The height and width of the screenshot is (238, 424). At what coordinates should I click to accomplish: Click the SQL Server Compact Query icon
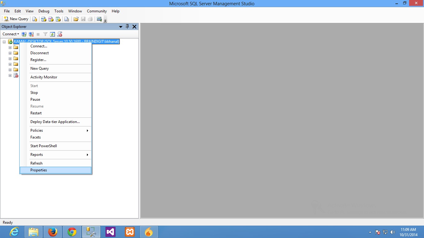click(x=66, y=19)
